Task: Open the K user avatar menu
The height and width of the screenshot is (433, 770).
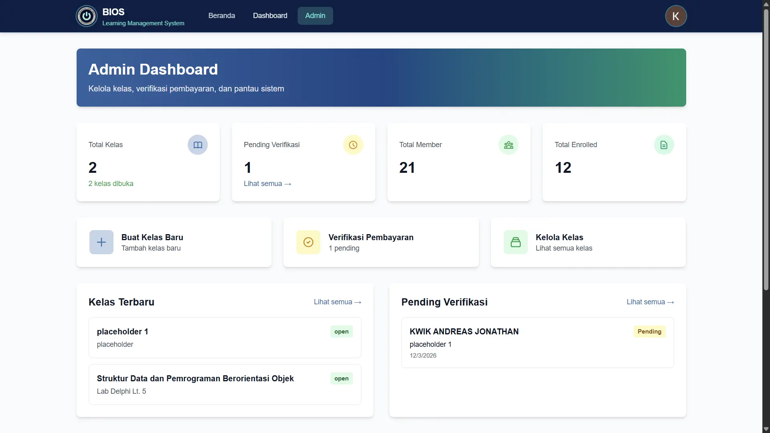Action: coord(676,16)
